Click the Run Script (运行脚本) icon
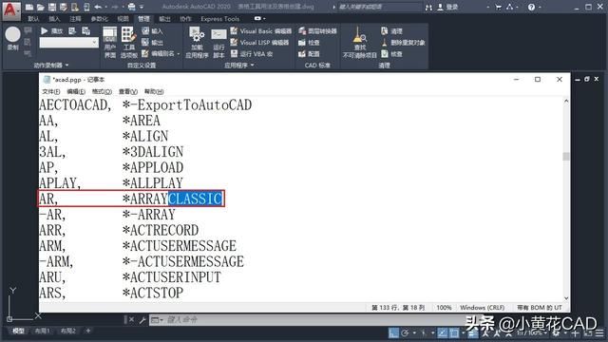This screenshot has width=608, height=342. [x=218, y=42]
